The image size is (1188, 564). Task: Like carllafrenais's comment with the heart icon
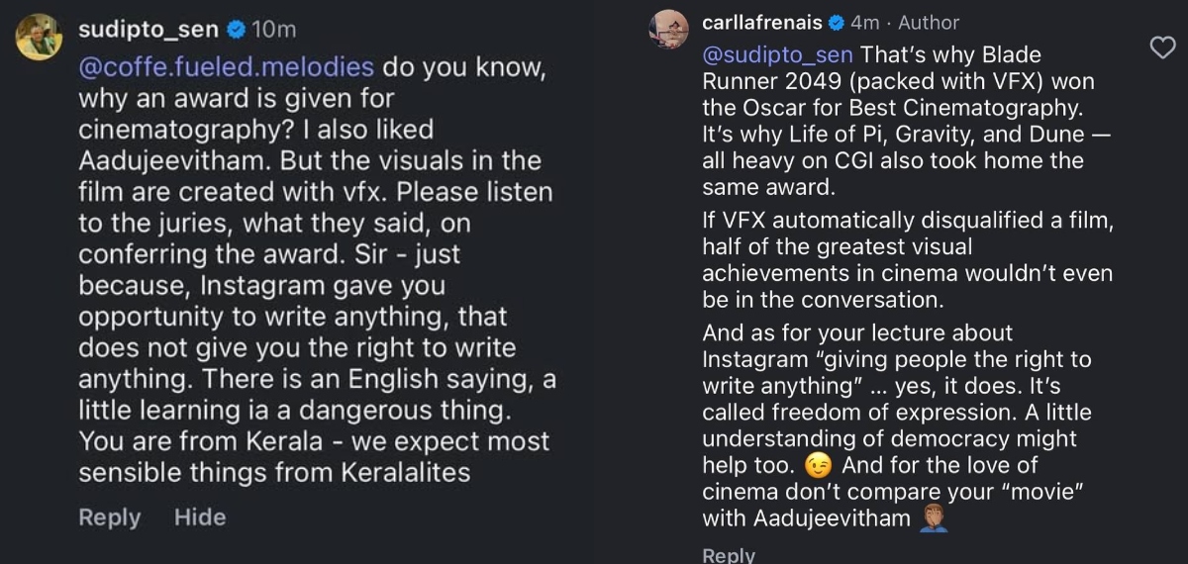point(1161,48)
